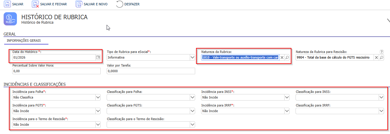The height and width of the screenshot is (134, 390).
Task: Clear Natureza da Rubrica para Rescisão value
Action: coord(376,57)
